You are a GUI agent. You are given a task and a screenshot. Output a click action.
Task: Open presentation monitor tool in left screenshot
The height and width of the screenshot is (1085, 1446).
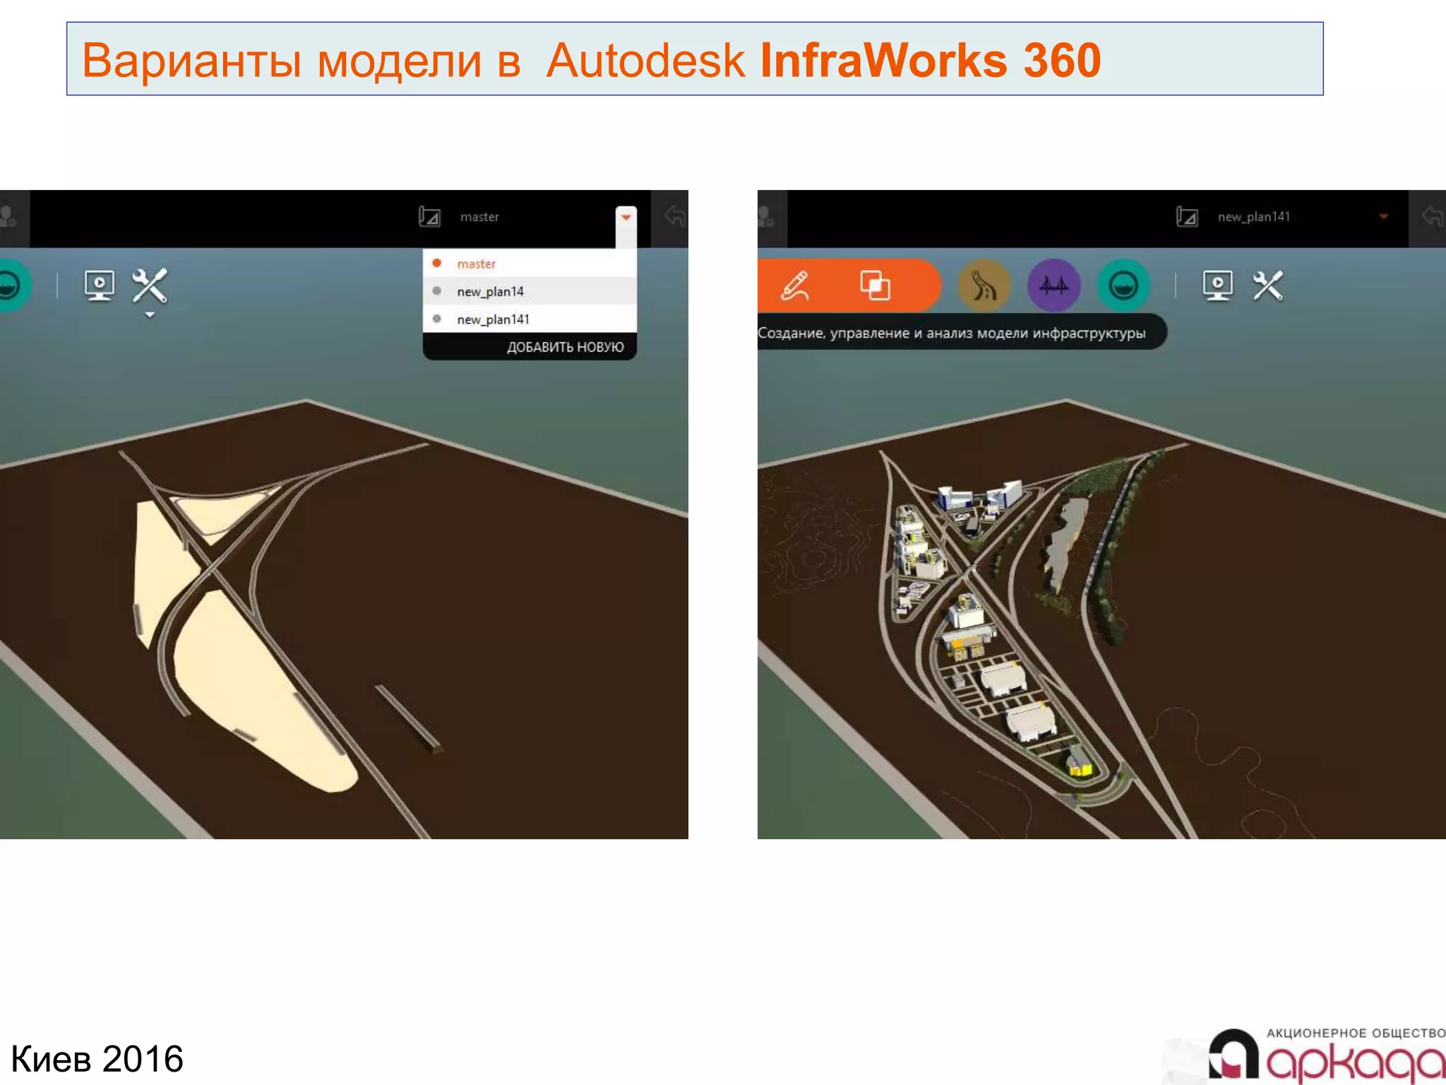tap(100, 286)
